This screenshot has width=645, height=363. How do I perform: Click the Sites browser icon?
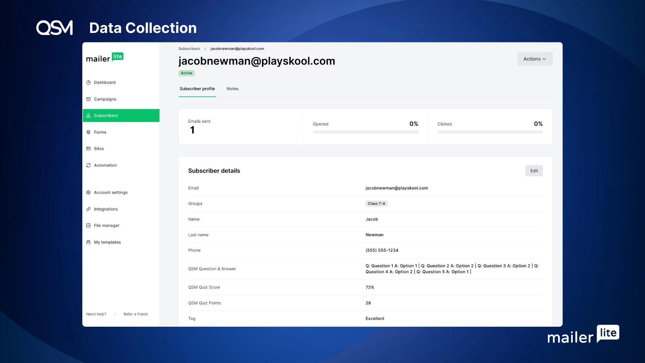point(88,149)
